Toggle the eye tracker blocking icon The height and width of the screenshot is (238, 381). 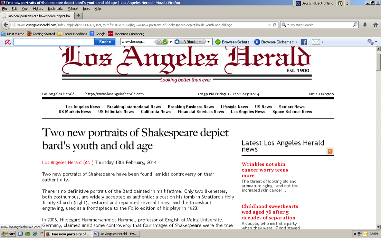[x=177, y=42]
